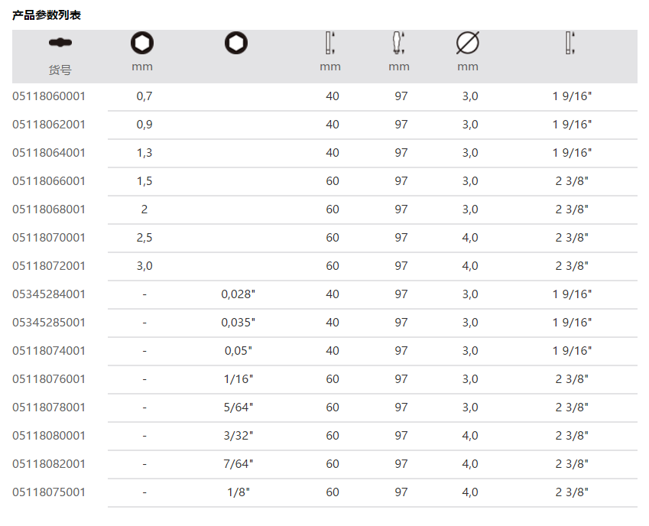Viewport: 649px width, 526px height.
Task: Open item number 05118066001
Action: [49, 181]
